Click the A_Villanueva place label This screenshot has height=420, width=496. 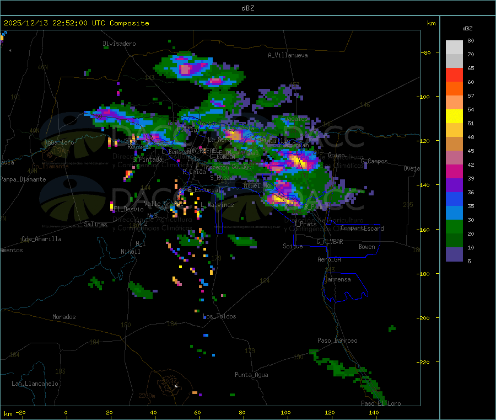coord(288,55)
